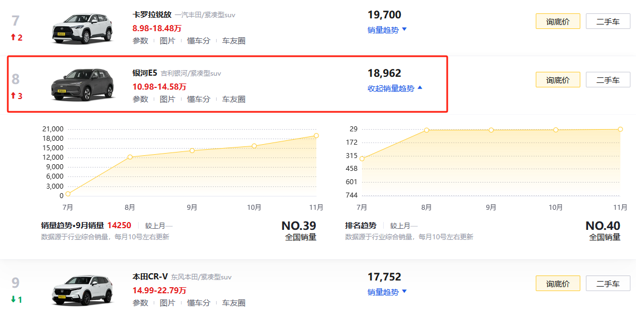636x315 pixels.
Task: Click 询底价 button for 卡罗拉锐放
Action: [x=557, y=21]
